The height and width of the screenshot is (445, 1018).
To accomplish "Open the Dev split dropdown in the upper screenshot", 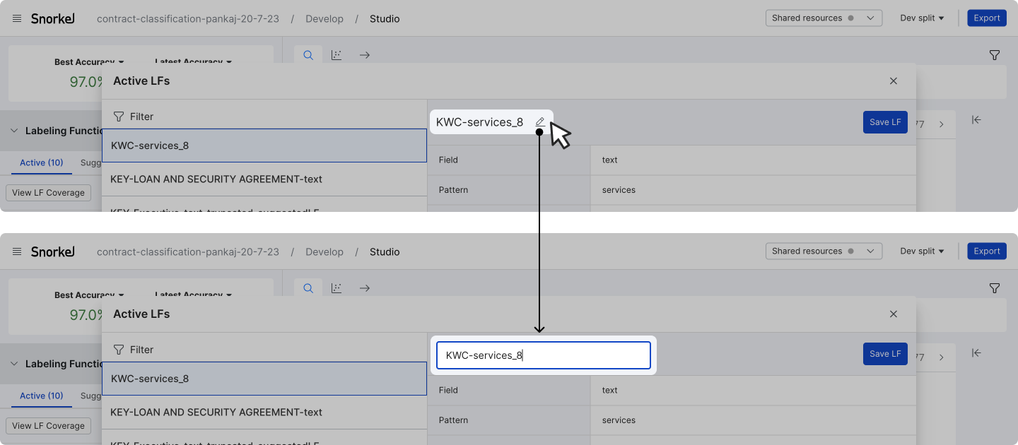I will tap(922, 18).
